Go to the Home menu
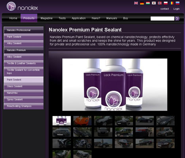 [x=13, y=18]
